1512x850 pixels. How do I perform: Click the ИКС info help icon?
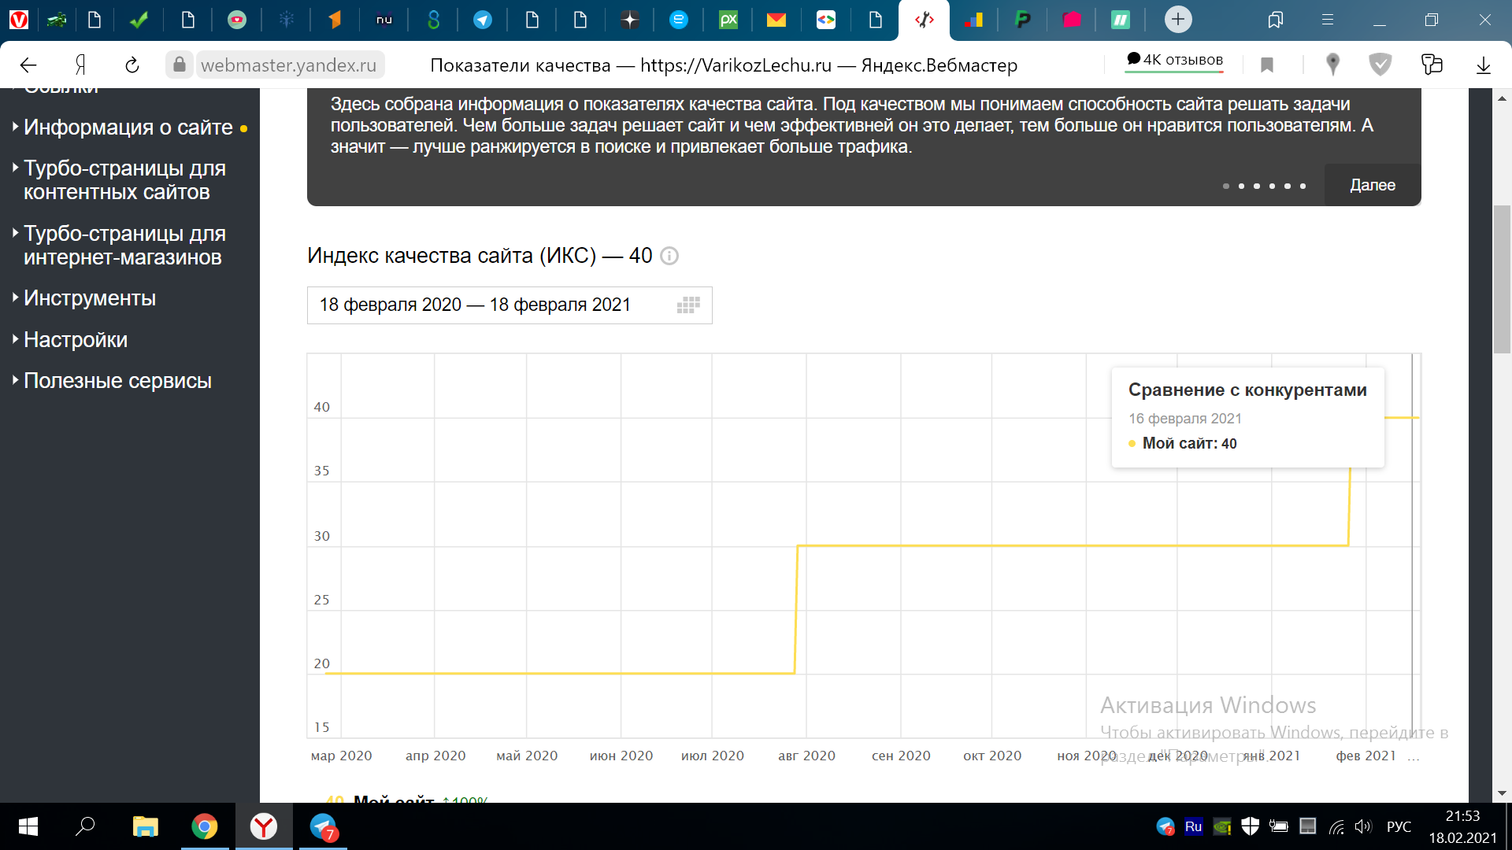(669, 256)
